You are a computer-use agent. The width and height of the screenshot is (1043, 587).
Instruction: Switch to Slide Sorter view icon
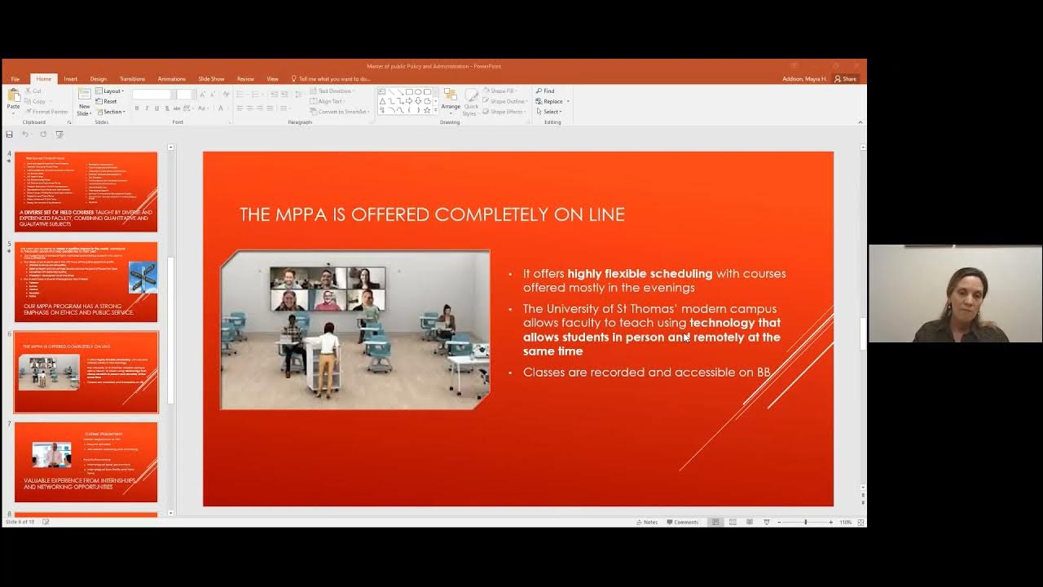coord(733,522)
